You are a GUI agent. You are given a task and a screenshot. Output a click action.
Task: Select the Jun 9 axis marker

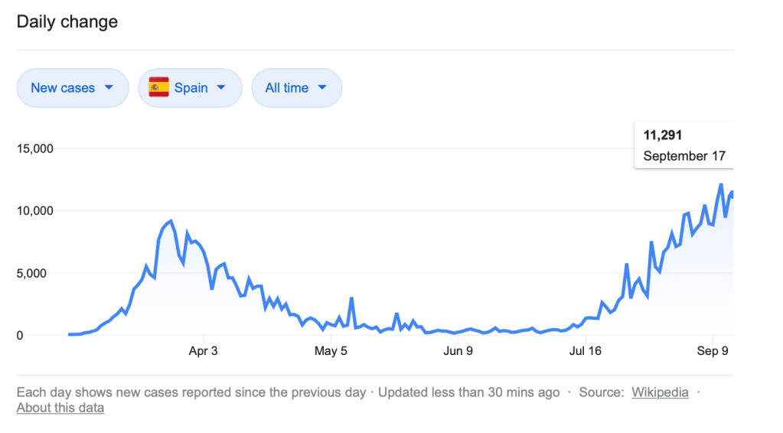(458, 352)
